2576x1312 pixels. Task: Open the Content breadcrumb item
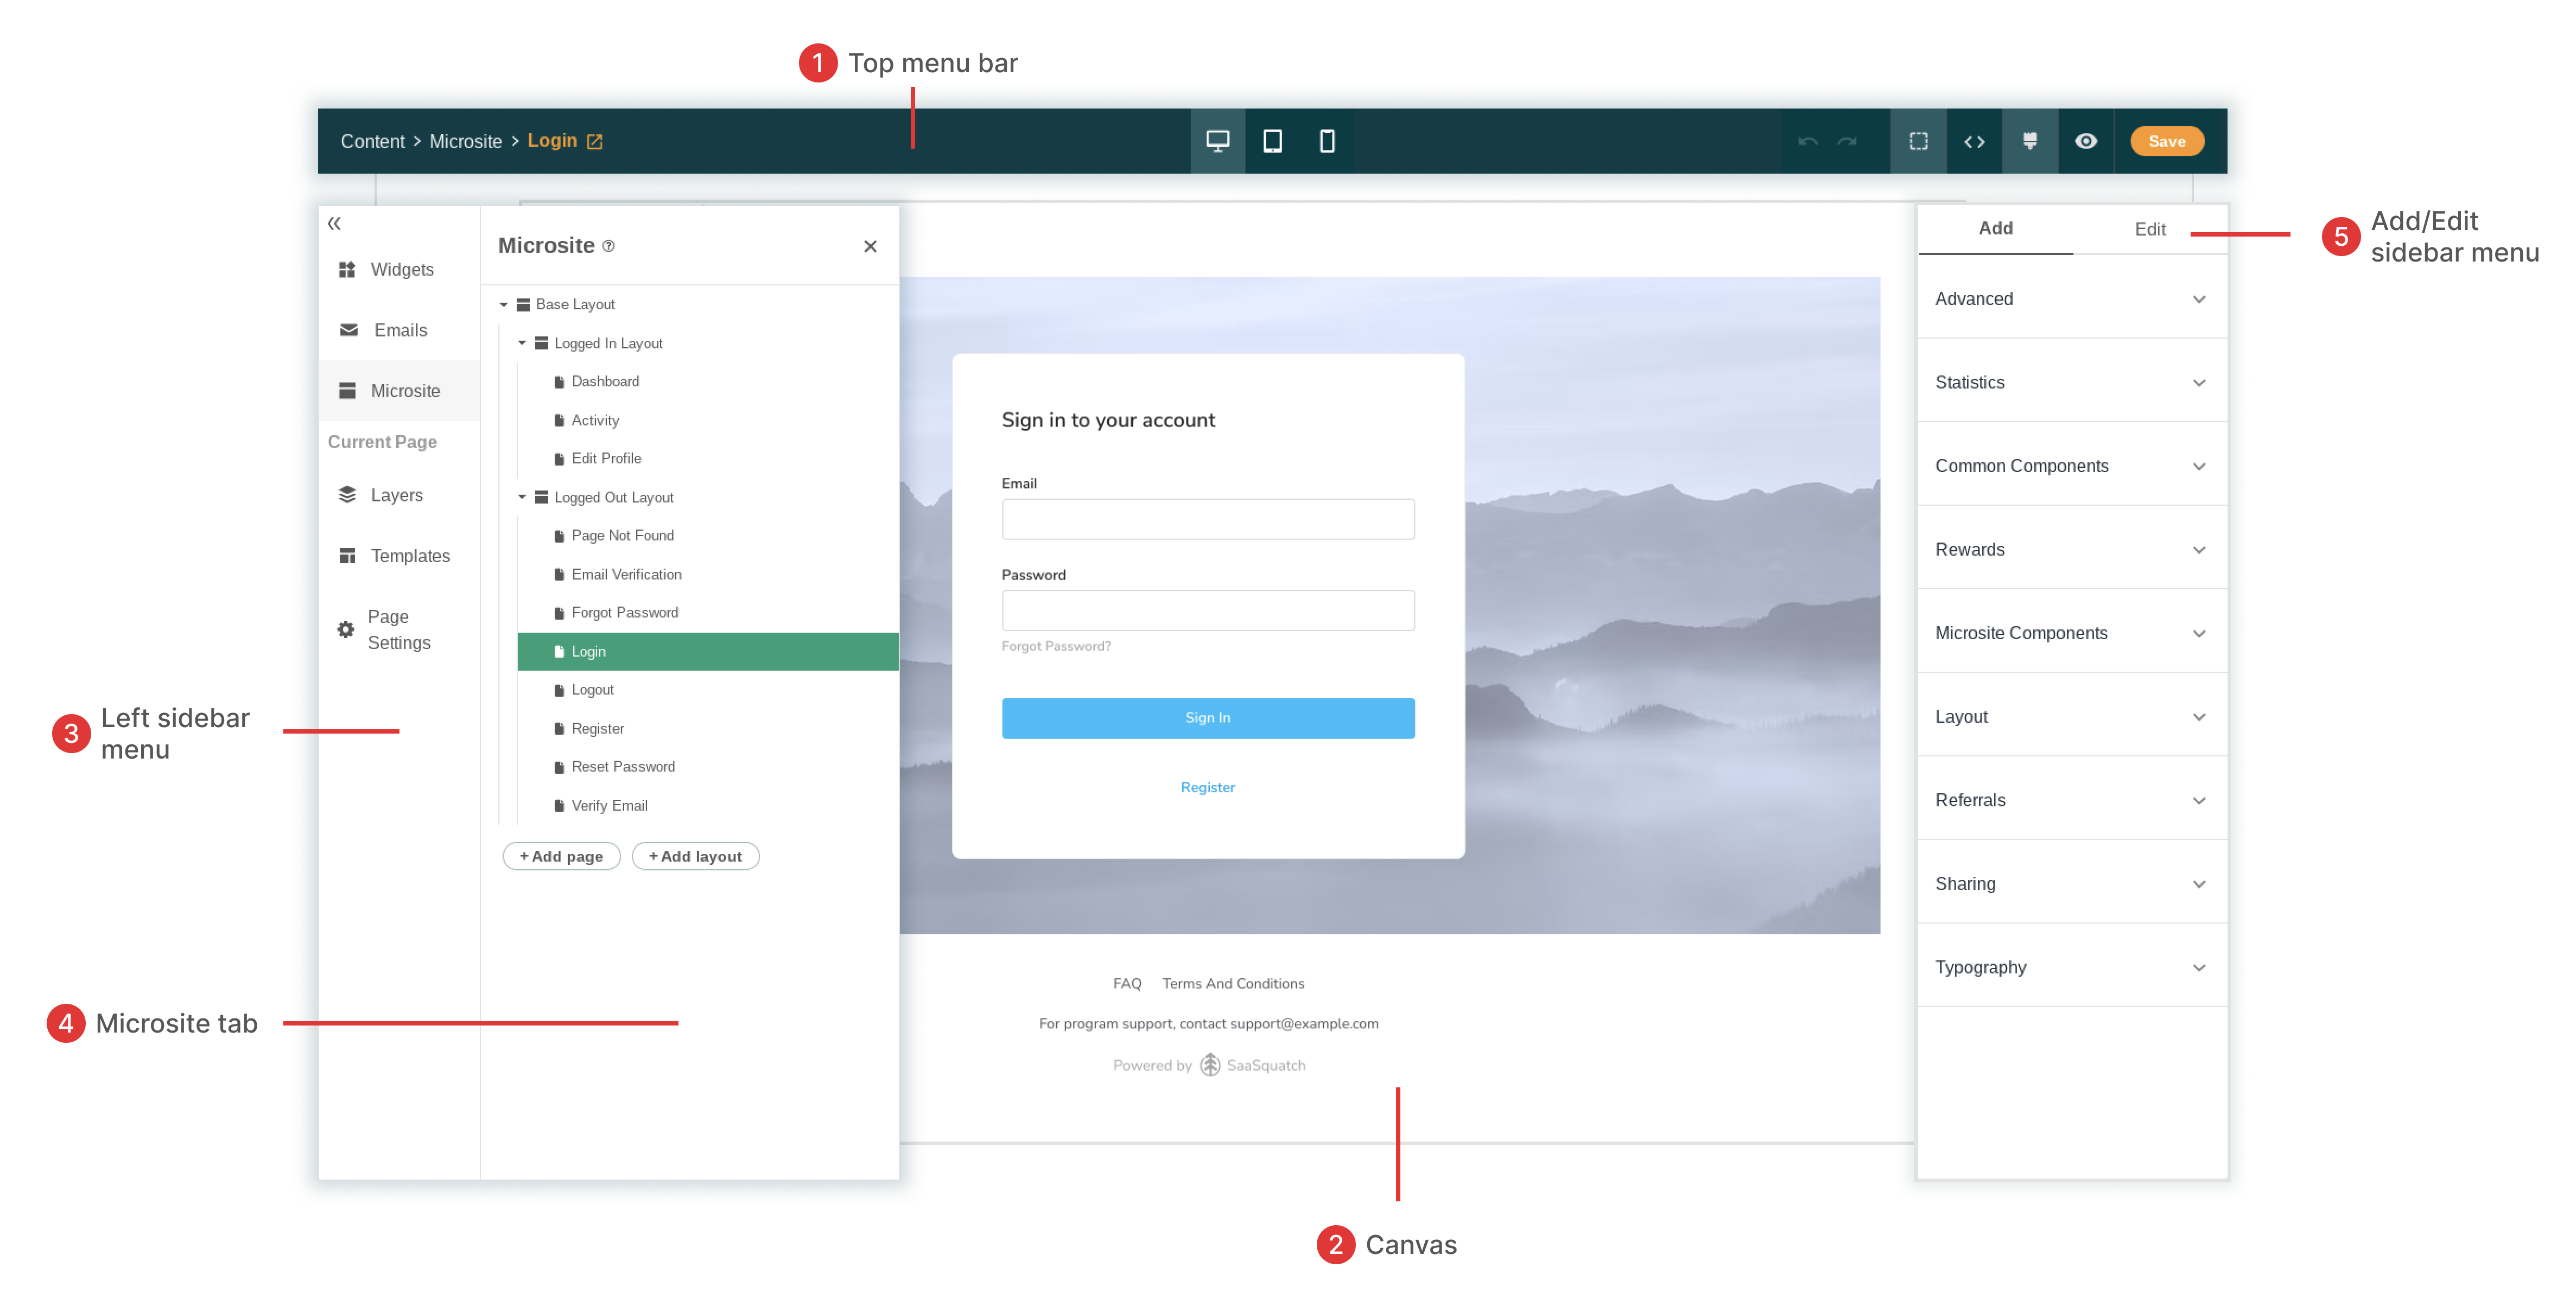click(x=373, y=141)
